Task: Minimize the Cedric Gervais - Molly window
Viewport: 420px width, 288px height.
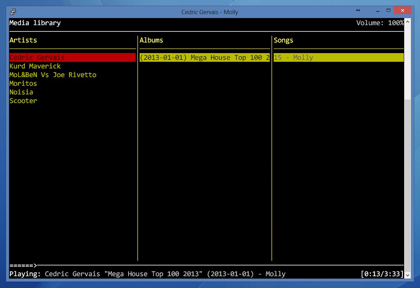Action: coord(378,11)
